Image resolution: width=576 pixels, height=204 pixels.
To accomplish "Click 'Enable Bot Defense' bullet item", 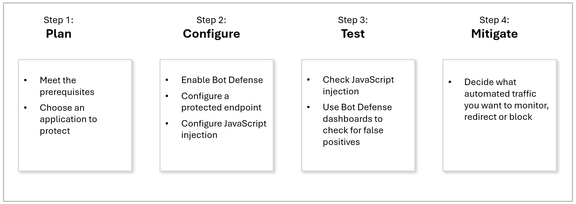I will (x=222, y=80).
